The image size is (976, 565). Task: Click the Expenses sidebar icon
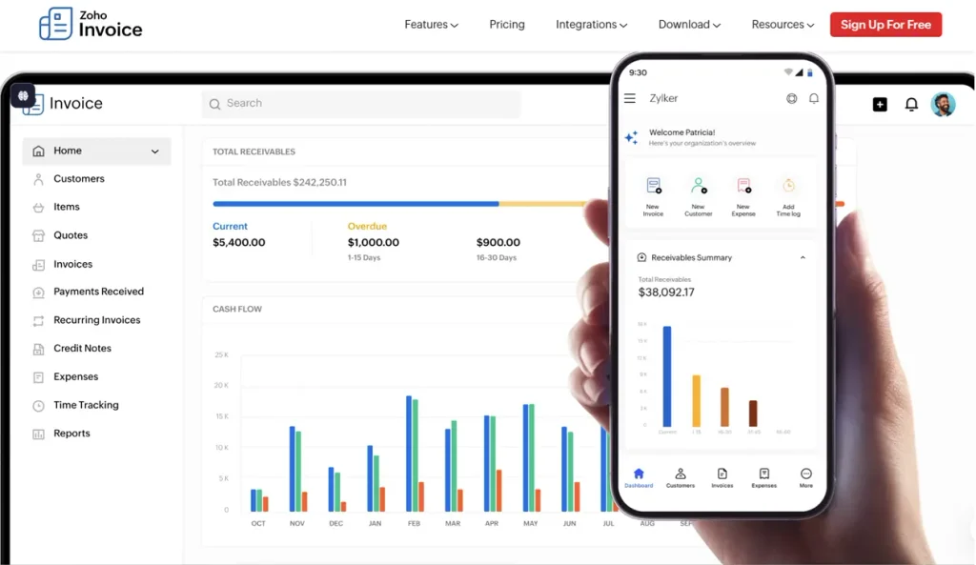[38, 377]
